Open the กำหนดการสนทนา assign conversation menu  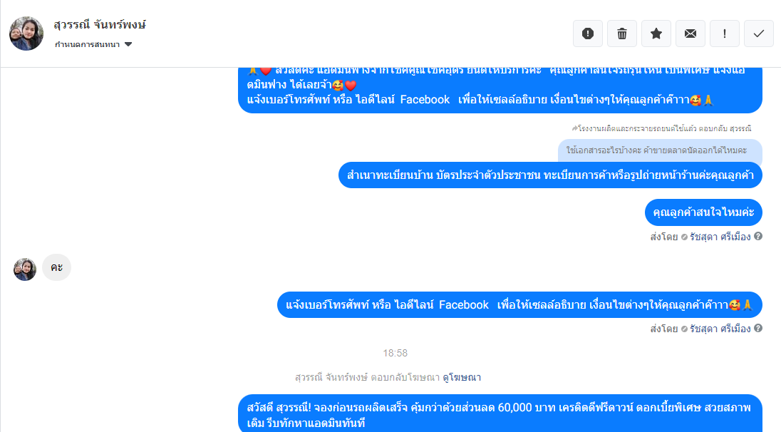[x=93, y=44]
